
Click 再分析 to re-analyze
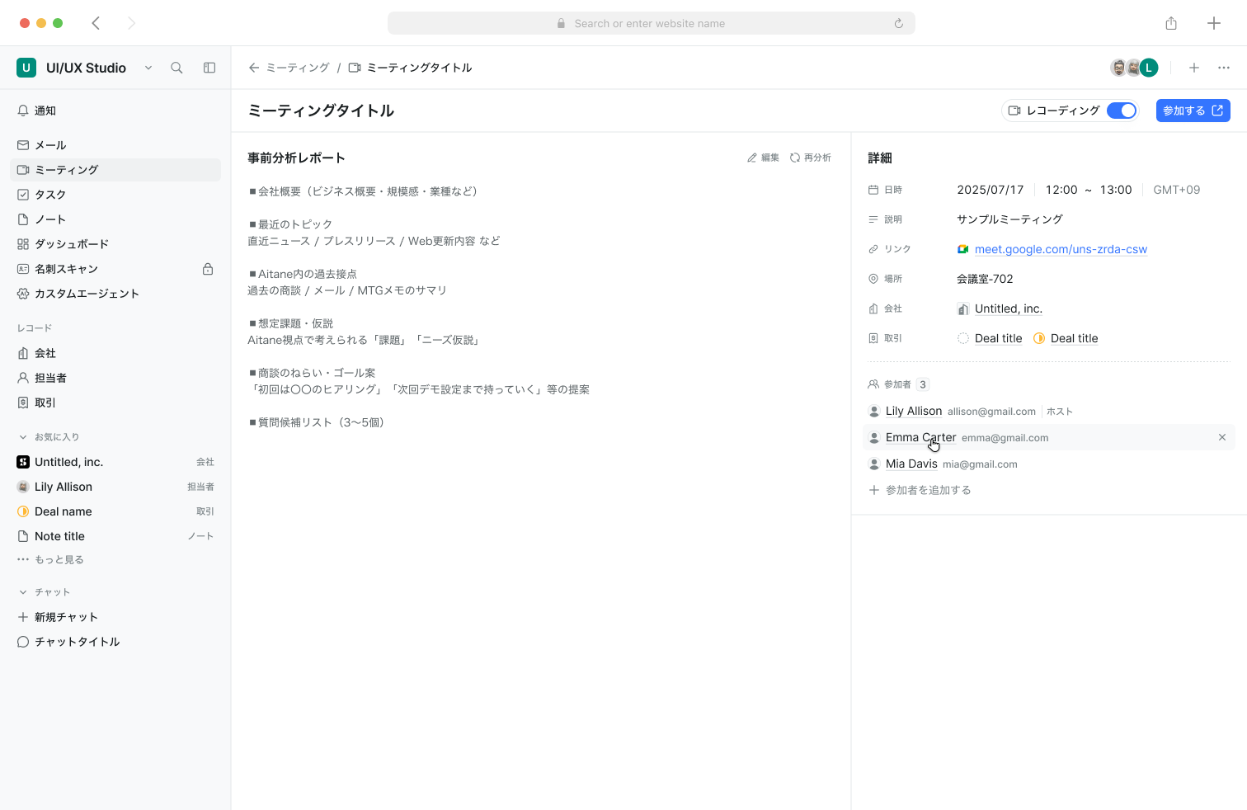[811, 158]
